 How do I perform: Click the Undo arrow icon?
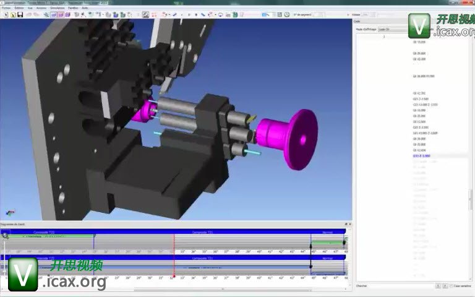click(x=29, y=15)
